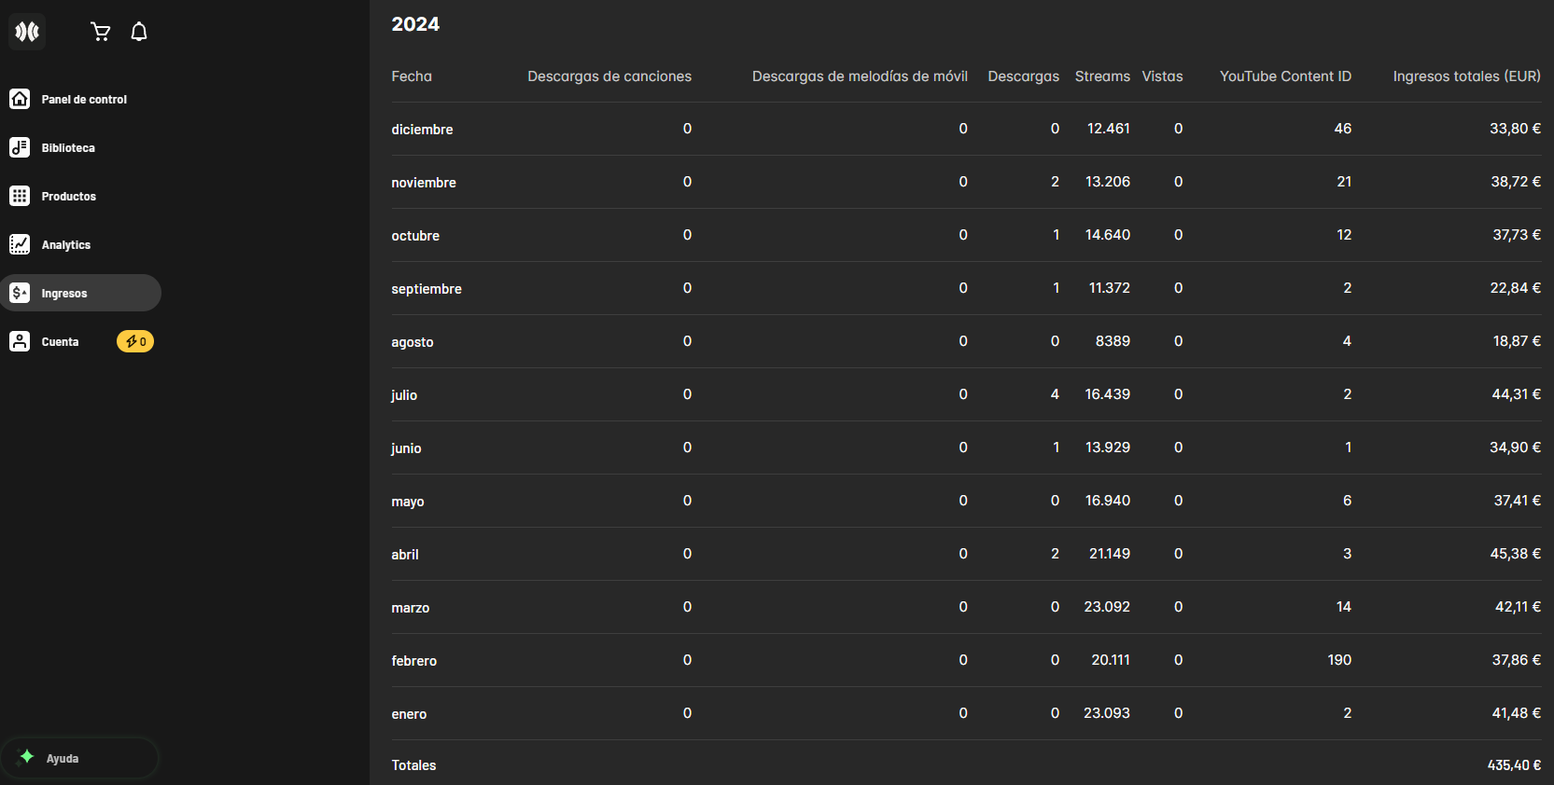Click the yellow credits badge next to Cuenta

point(135,342)
